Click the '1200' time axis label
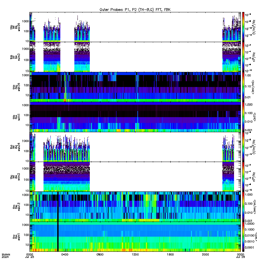Image resolution: width=257 pixels, height=274 pixels. (x=135, y=254)
